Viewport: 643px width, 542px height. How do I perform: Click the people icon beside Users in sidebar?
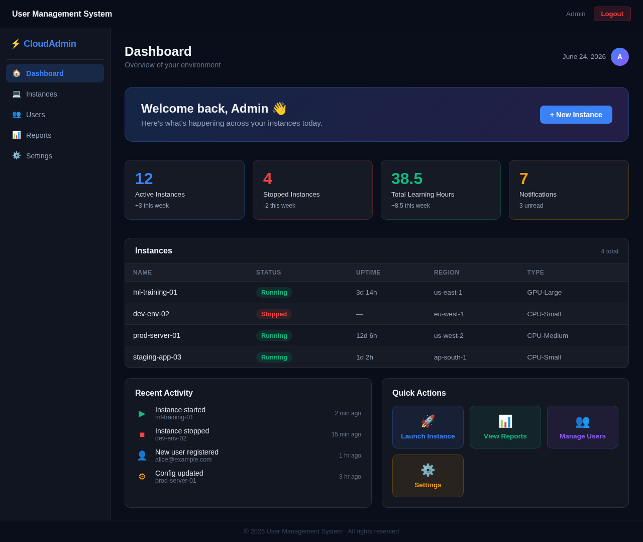click(x=17, y=115)
